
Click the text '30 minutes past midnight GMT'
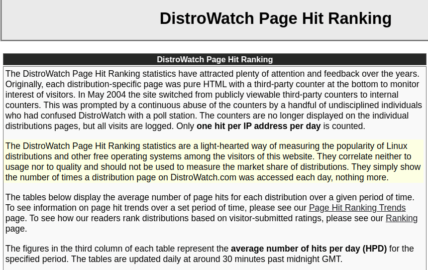pyautogui.click(x=281, y=259)
